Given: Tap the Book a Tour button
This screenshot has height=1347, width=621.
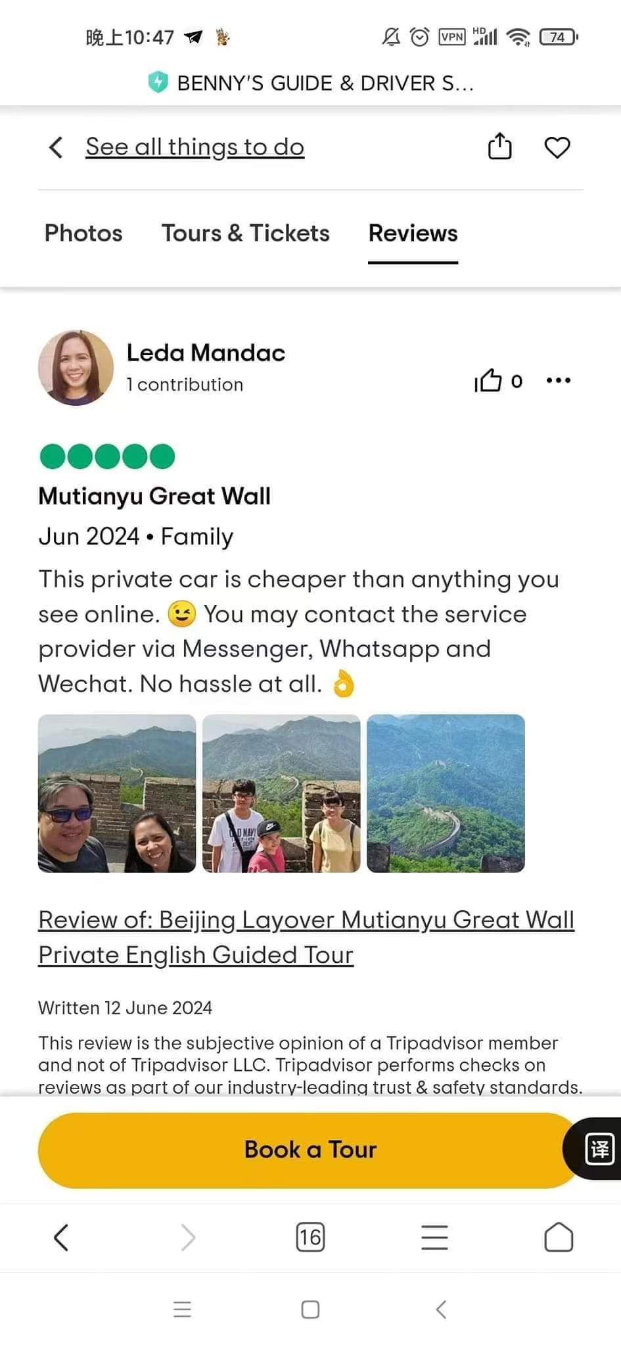Looking at the screenshot, I should tap(310, 1150).
